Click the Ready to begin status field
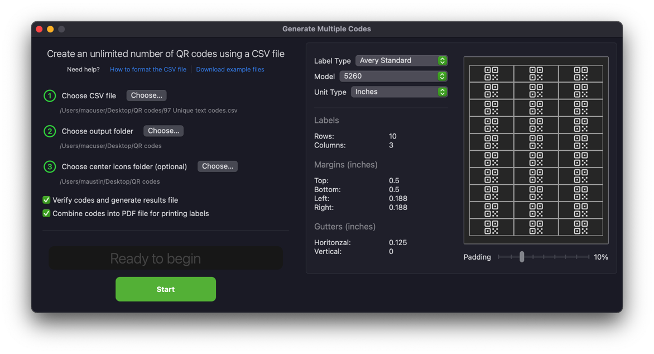Screen dimensions: 654x354 tap(166, 259)
